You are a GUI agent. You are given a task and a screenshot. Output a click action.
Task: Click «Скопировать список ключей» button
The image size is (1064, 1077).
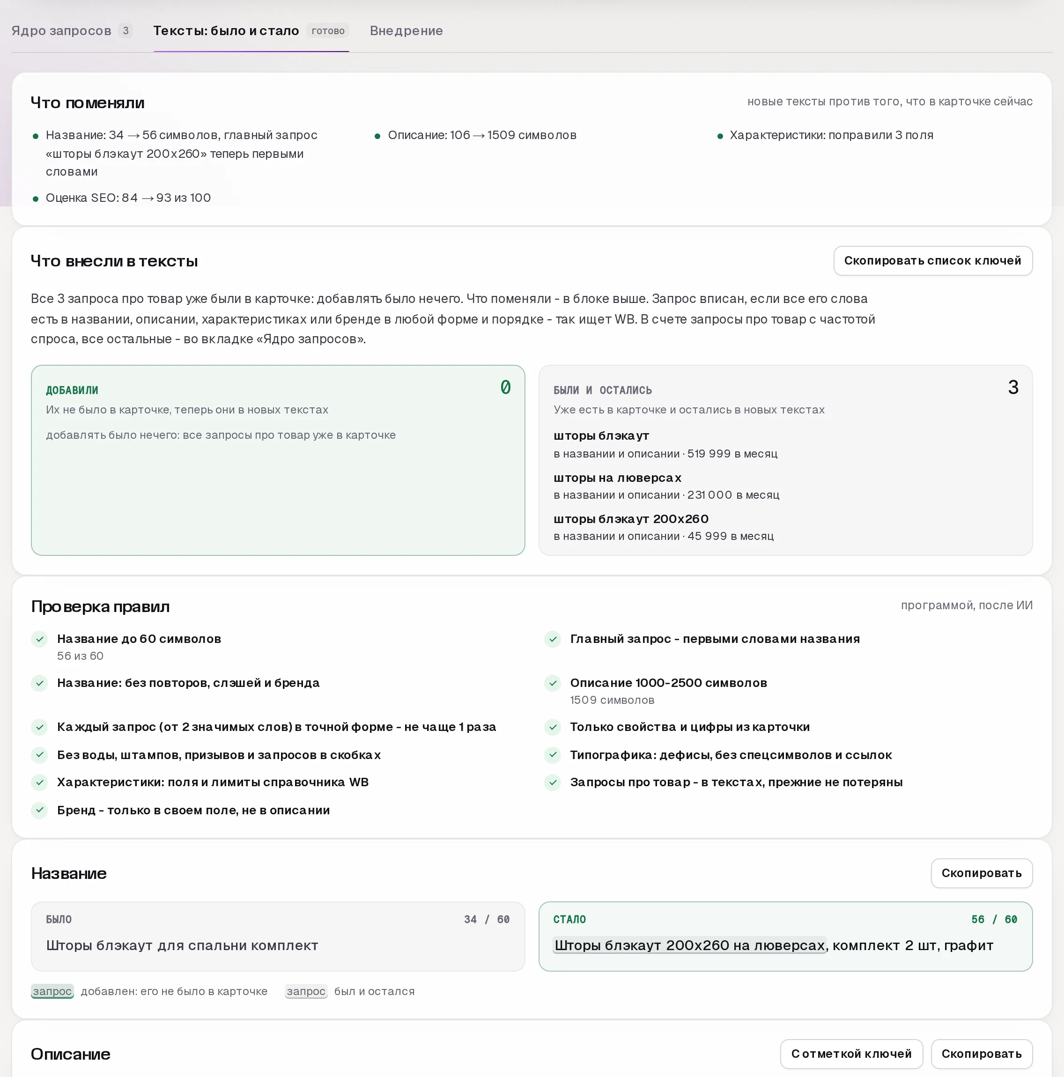click(x=932, y=260)
